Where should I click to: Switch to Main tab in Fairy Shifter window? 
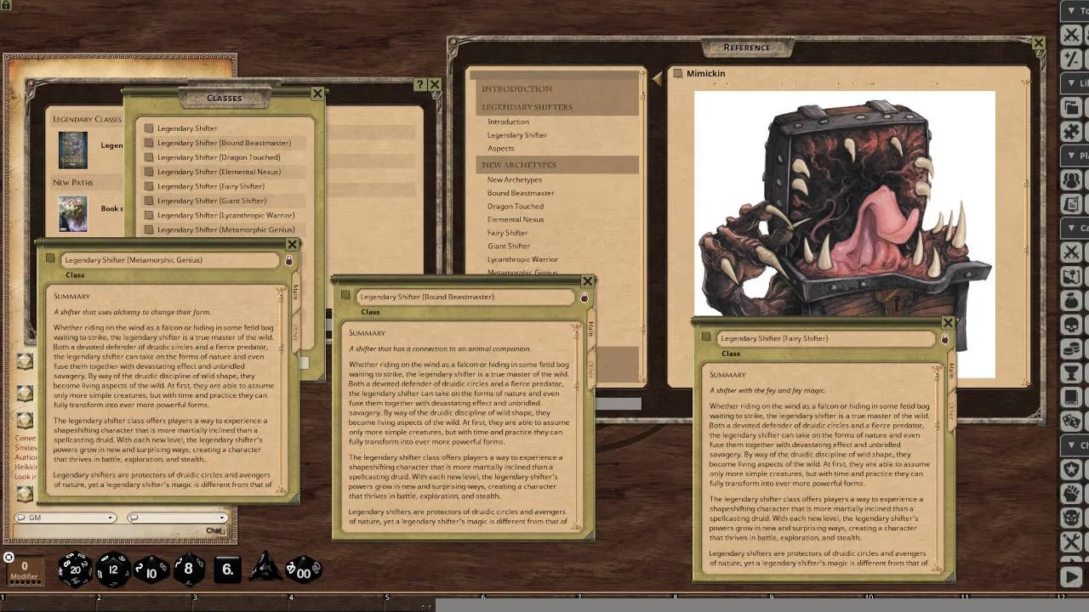[x=951, y=371]
